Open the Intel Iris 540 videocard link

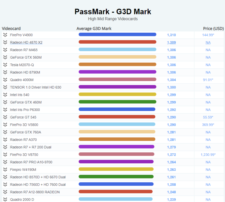point(19,95)
